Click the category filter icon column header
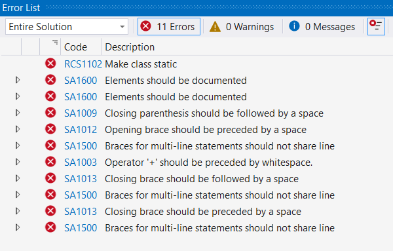 [x=50, y=47]
